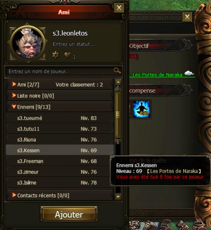
Task: Click the AFK icon at bottom
Action: tap(134, 224)
